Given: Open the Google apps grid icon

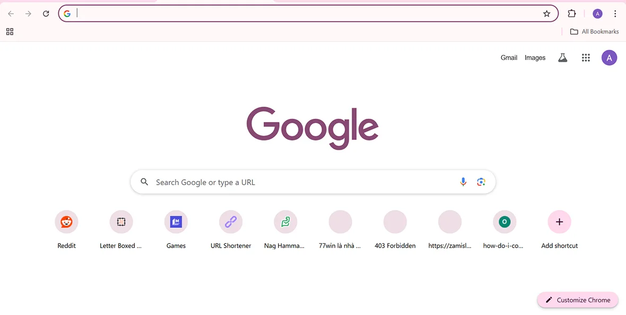Looking at the screenshot, I should 586,57.
